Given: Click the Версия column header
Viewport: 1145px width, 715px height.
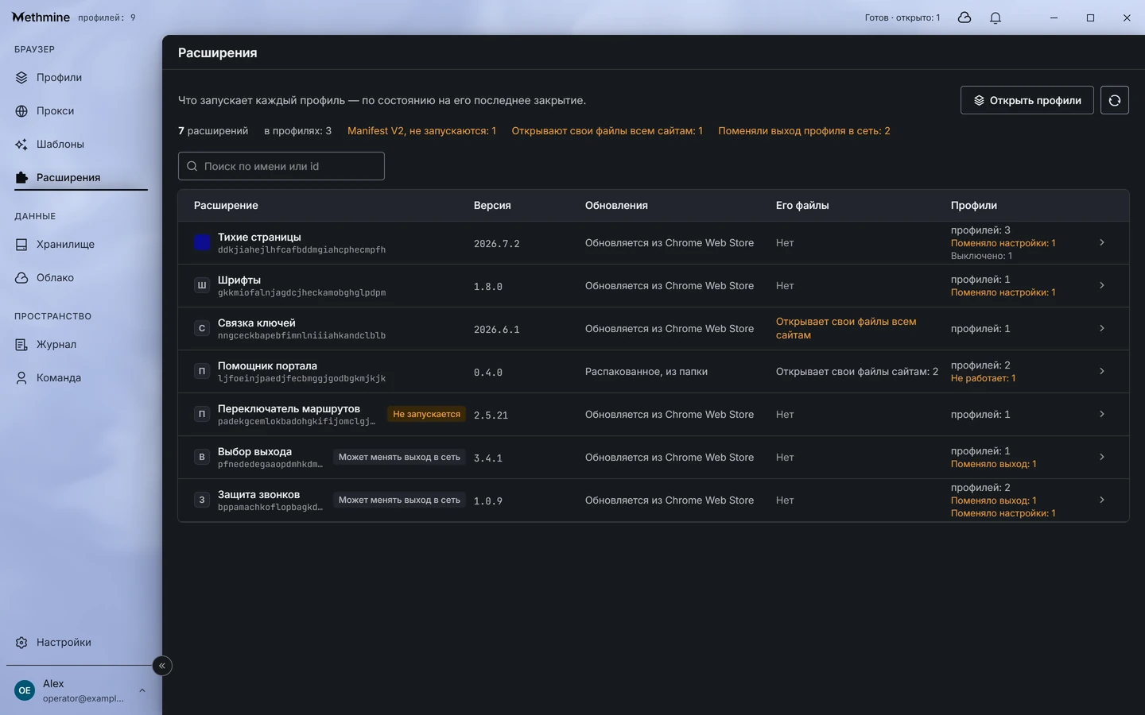Looking at the screenshot, I should click(x=492, y=206).
